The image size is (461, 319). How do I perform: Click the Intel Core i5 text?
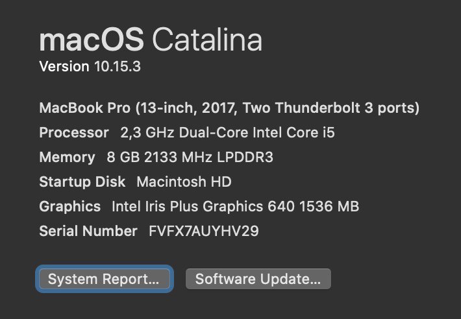point(293,132)
